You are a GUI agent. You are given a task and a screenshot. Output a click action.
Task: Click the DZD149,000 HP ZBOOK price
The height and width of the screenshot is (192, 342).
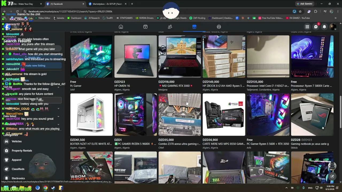pyautogui.click(x=211, y=82)
